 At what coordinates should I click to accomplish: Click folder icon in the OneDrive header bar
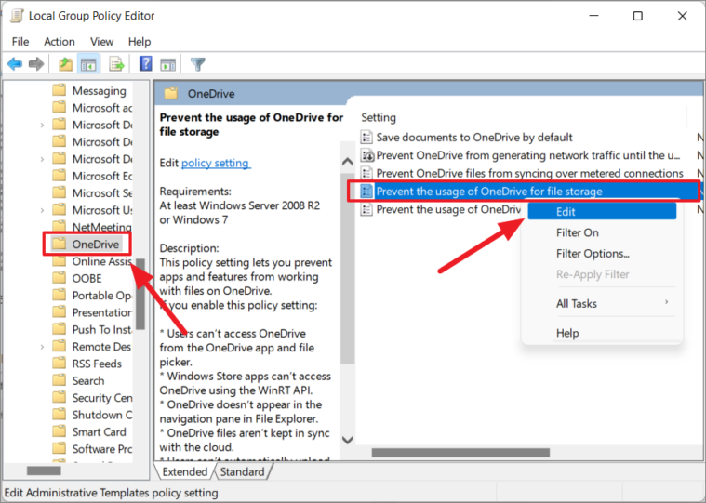(171, 93)
